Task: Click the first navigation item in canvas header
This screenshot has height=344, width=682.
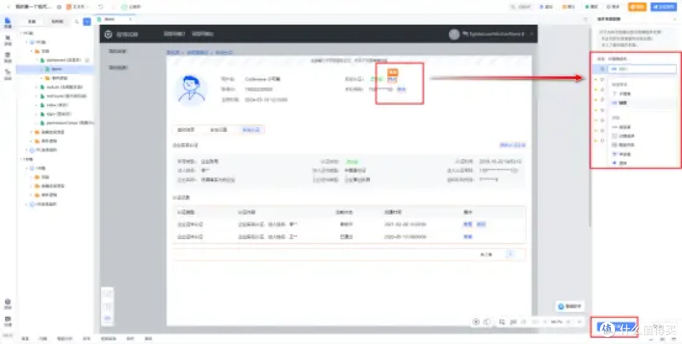Action: pyautogui.click(x=174, y=34)
